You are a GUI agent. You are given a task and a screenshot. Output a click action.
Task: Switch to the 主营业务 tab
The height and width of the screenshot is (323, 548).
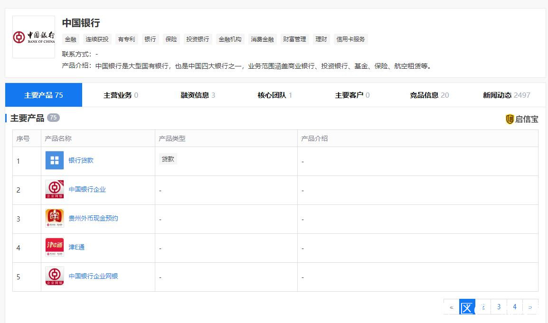tap(121, 95)
